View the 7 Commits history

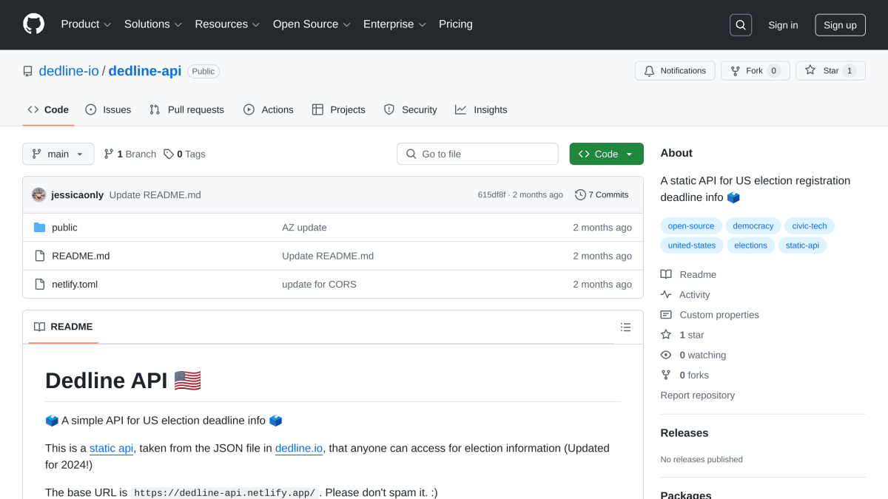(602, 195)
